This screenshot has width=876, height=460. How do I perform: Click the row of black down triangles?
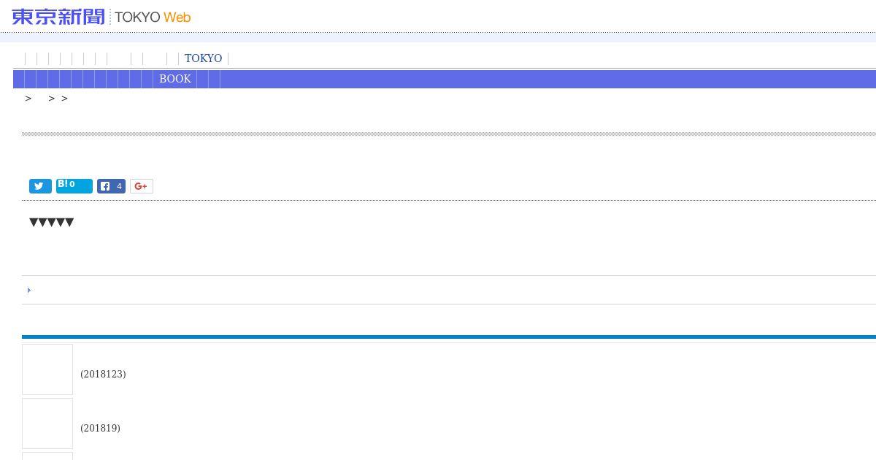51,222
